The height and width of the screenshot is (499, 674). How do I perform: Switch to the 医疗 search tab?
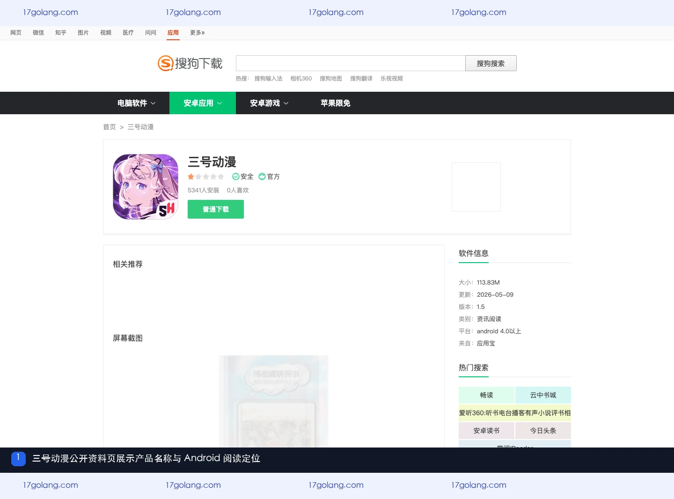[x=128, y=33]
